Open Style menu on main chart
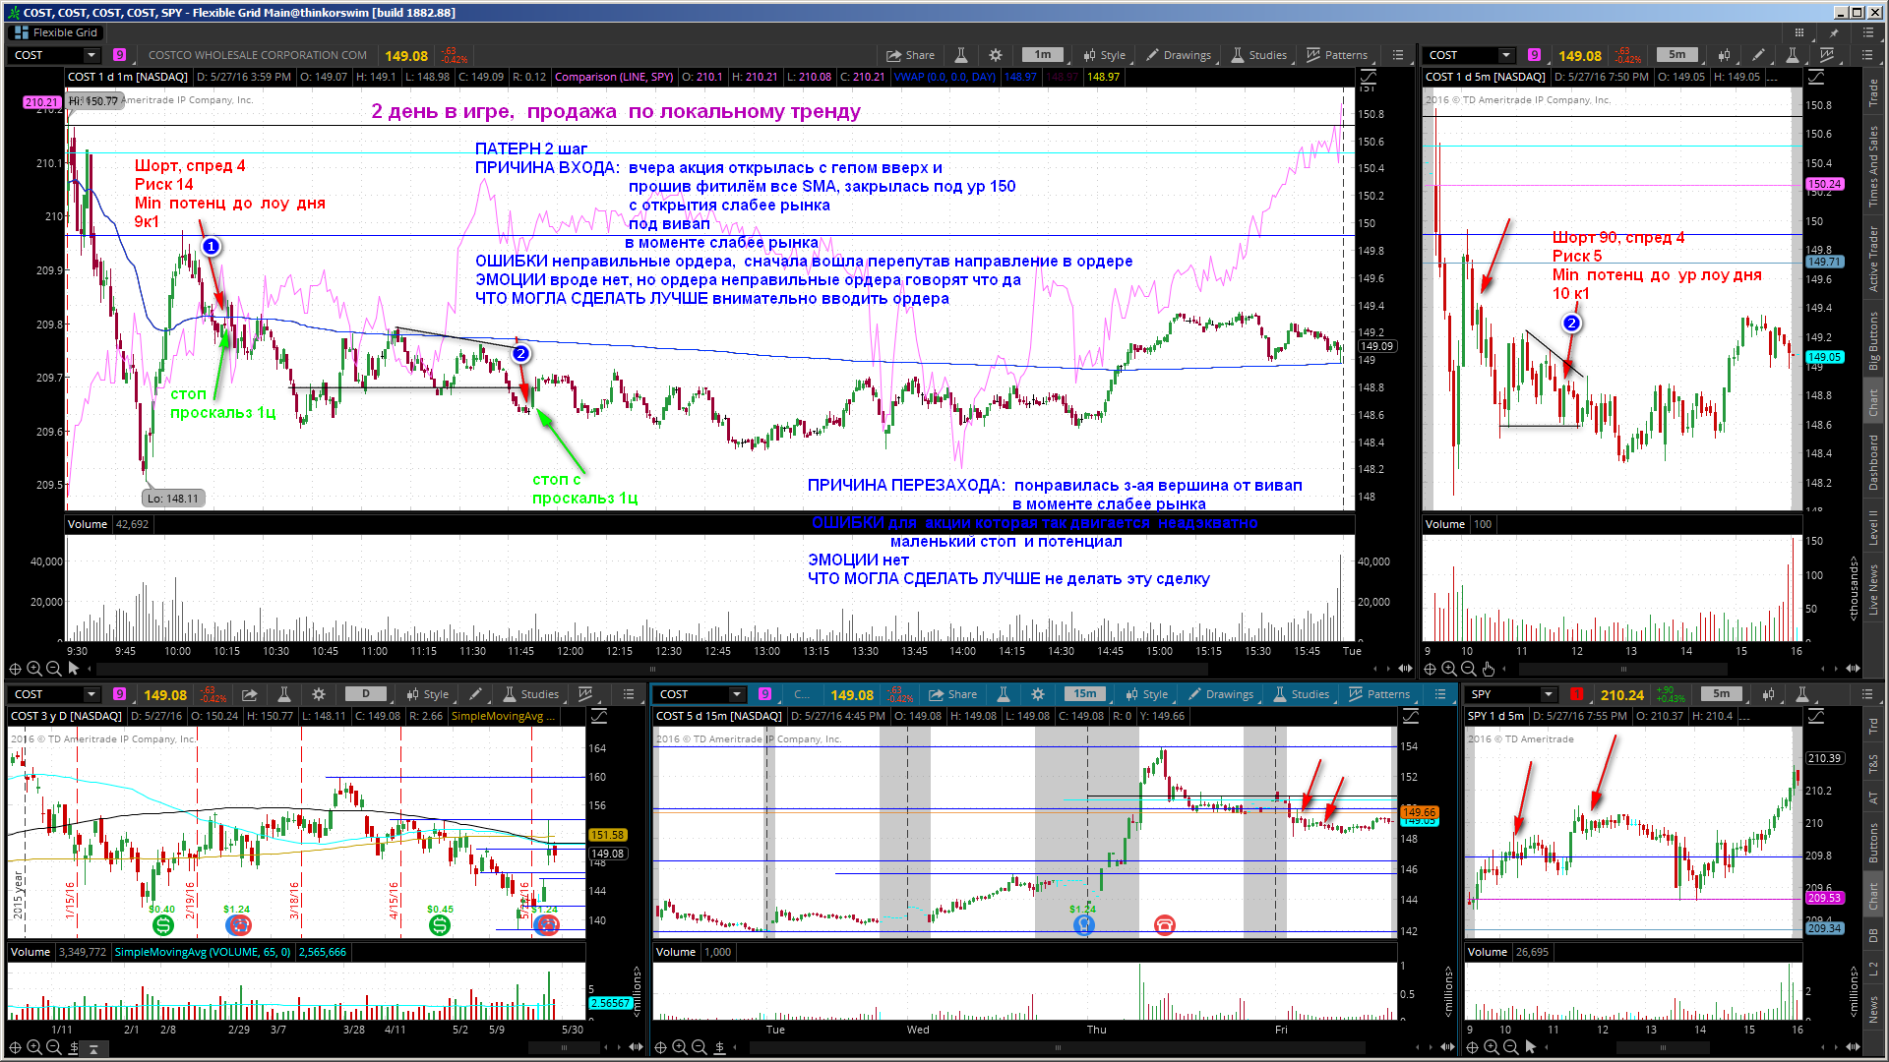 click(1104, 55)
